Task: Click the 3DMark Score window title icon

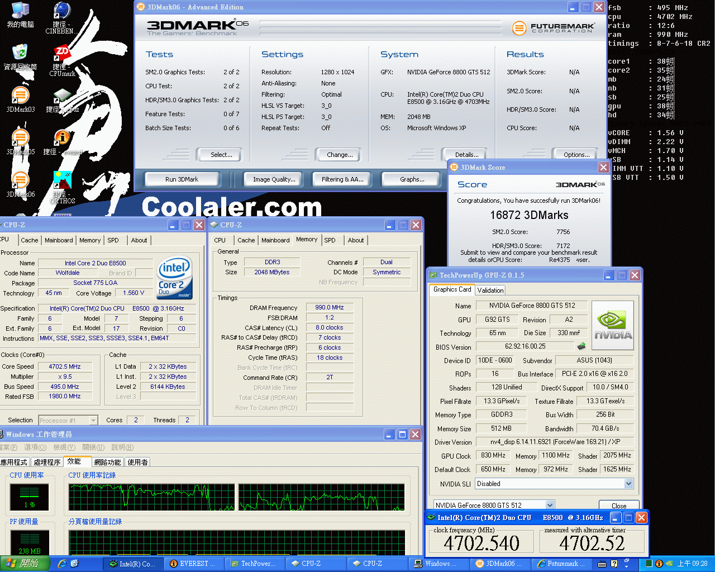Action: (454, 167)
